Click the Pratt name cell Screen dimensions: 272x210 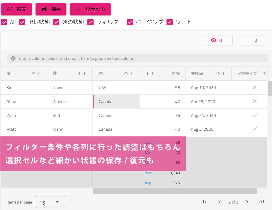(x=24, y=129)
